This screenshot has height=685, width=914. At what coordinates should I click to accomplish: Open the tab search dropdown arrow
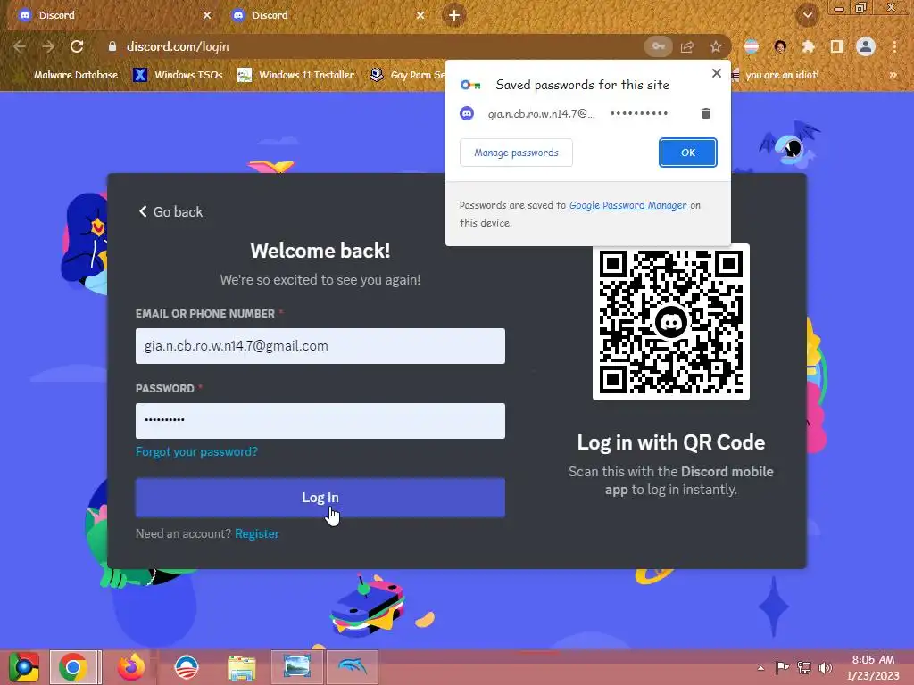point(808,15)
